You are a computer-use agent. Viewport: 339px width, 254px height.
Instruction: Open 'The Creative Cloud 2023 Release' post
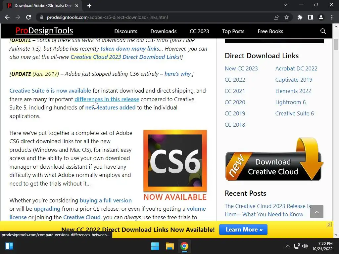[267, 210]
